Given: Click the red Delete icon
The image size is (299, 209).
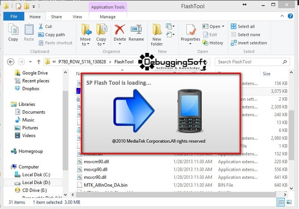Looking at the screenshot, I should tap(120, 29).
